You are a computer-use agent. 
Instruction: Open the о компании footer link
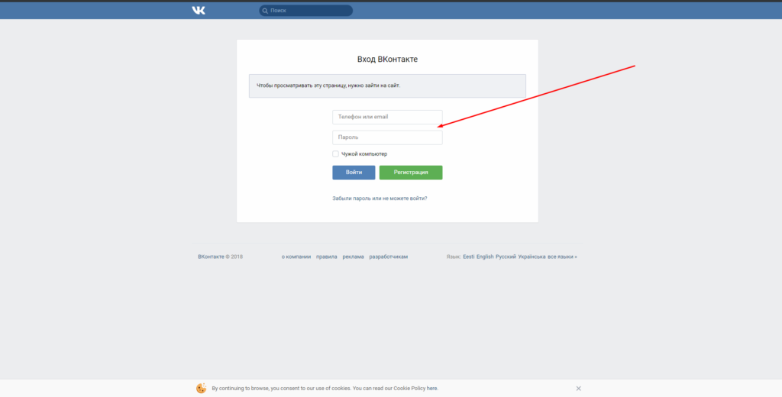296,257
